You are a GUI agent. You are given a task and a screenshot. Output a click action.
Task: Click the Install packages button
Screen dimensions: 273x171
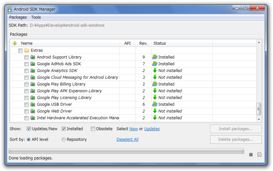point(236,129)
